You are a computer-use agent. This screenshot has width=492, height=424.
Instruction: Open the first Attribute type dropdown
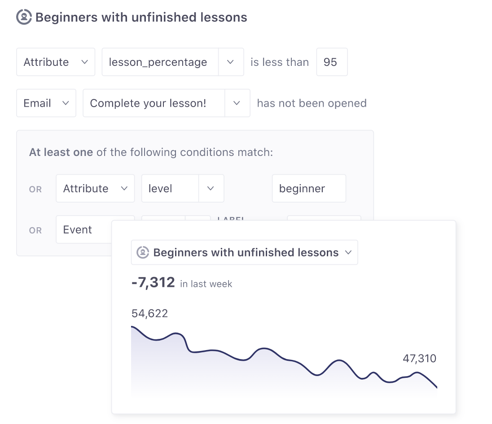(x=56, y=62)
